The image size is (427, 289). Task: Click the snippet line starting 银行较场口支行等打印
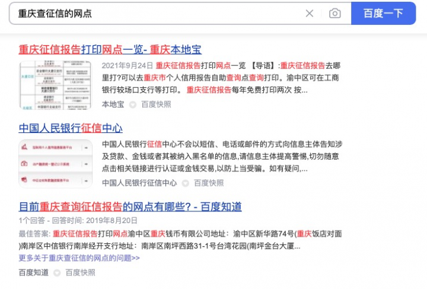tap(205, 90)
